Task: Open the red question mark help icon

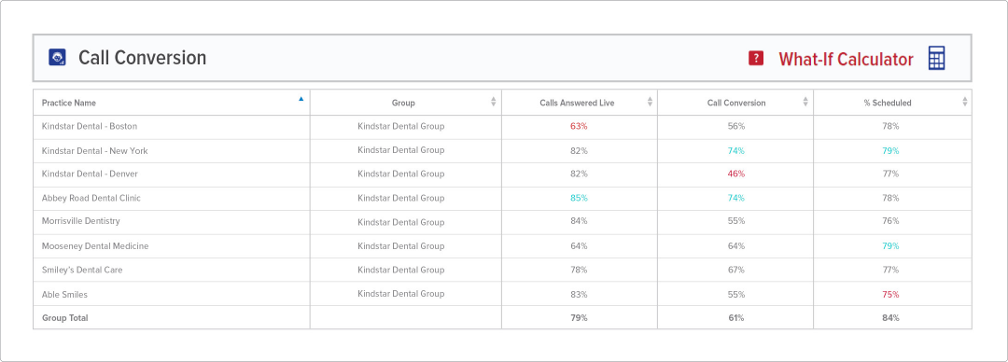Action: pyautogui.click(x=756, y=58)
